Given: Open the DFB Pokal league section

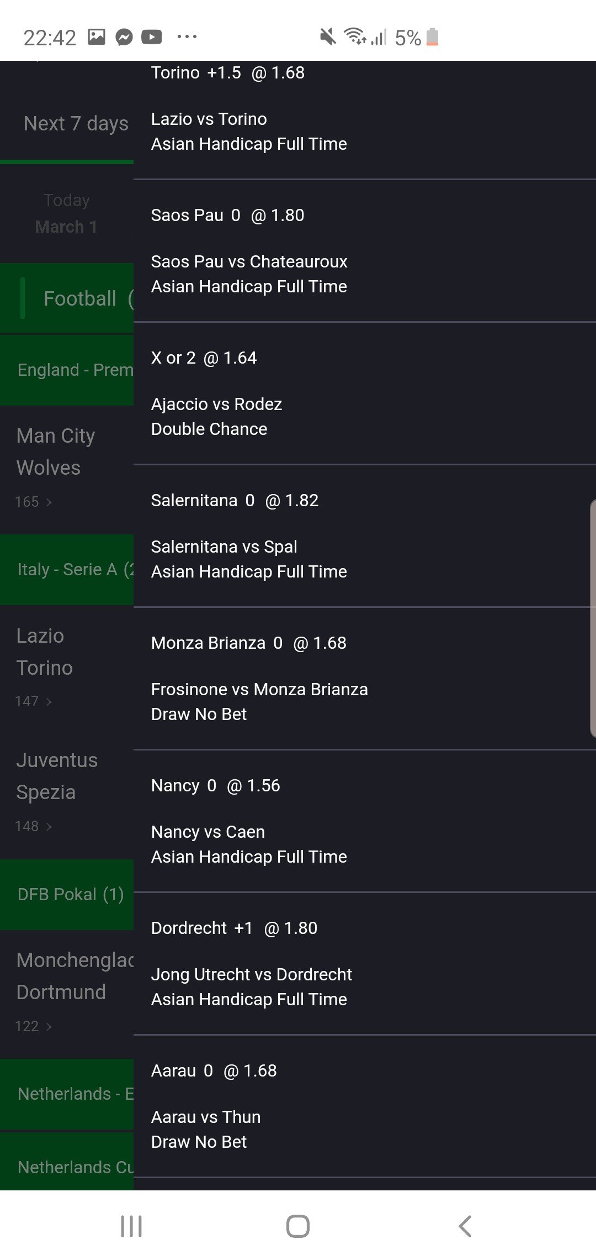Looking at the screenshot, I should click(x=70, y=894).
